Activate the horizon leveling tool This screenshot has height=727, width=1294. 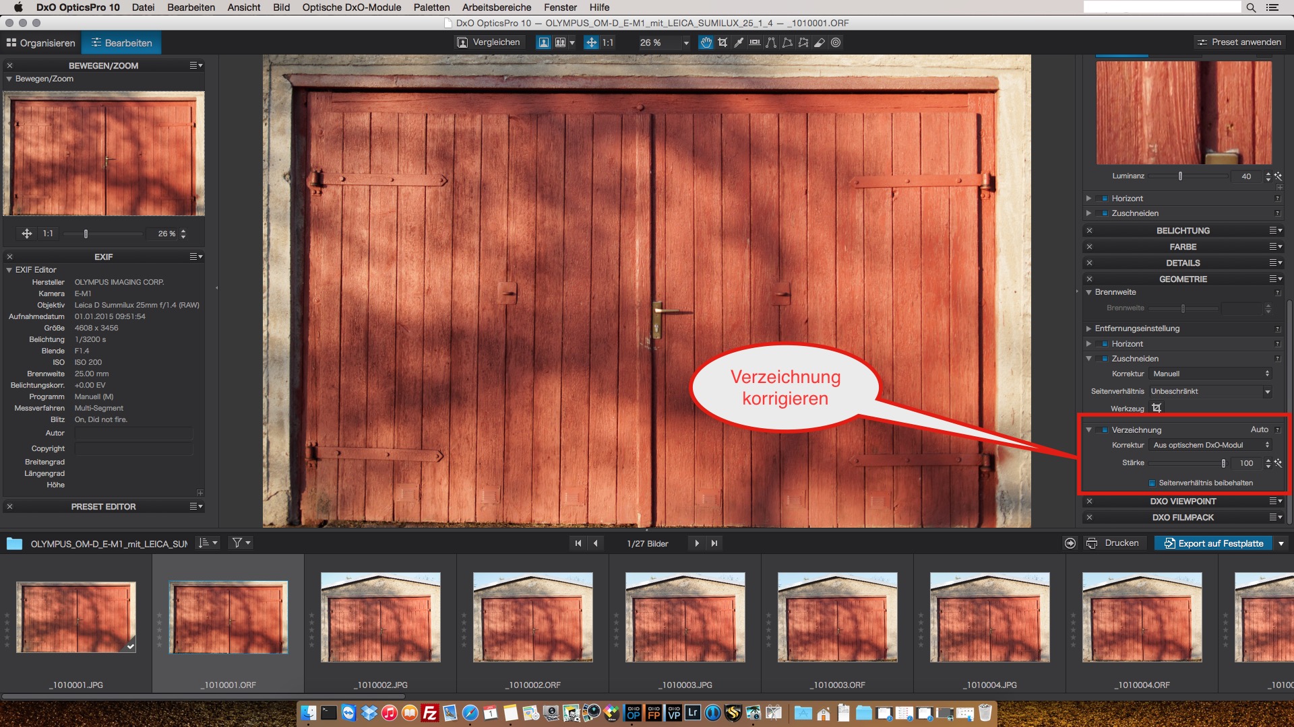point(755,42)
